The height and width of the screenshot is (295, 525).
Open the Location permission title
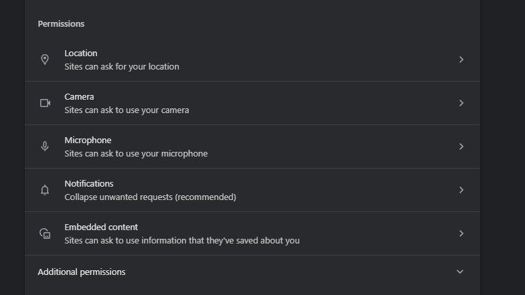coord(81,54)
